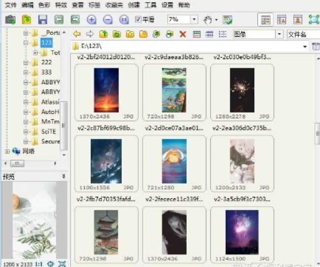Click the portrait preview layout icon

pyautogui.click(x=298, y=20)
